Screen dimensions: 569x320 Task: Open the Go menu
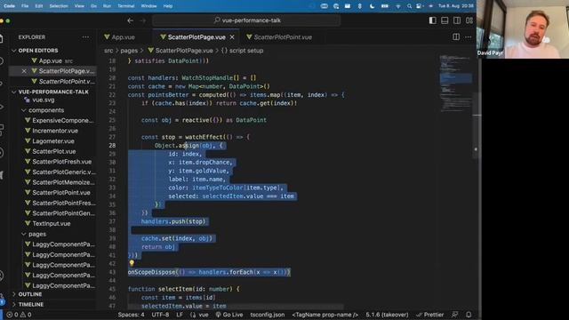tap(93, 6)
